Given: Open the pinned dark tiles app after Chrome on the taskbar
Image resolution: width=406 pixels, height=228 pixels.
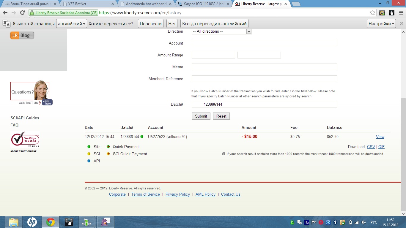Looking at the screenshot, I should tap(69, 222).
